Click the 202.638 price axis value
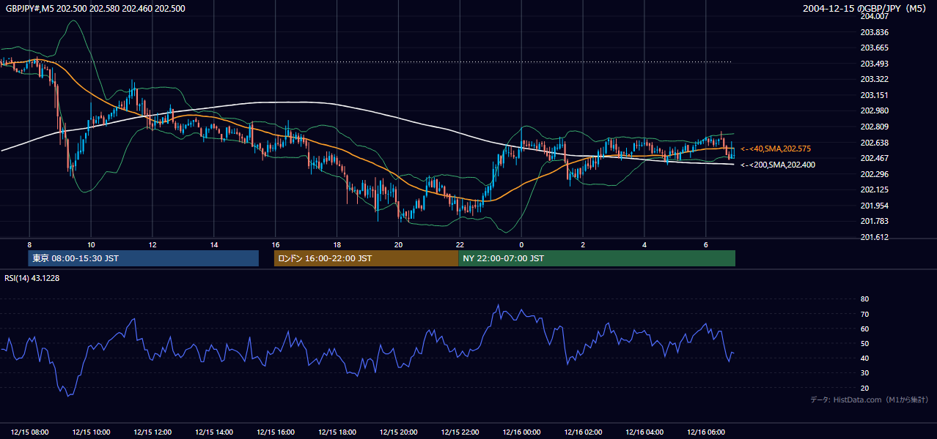 (874, 143)
